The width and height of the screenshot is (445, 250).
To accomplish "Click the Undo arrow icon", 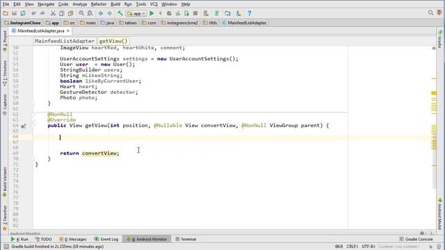I will (34, 13).
